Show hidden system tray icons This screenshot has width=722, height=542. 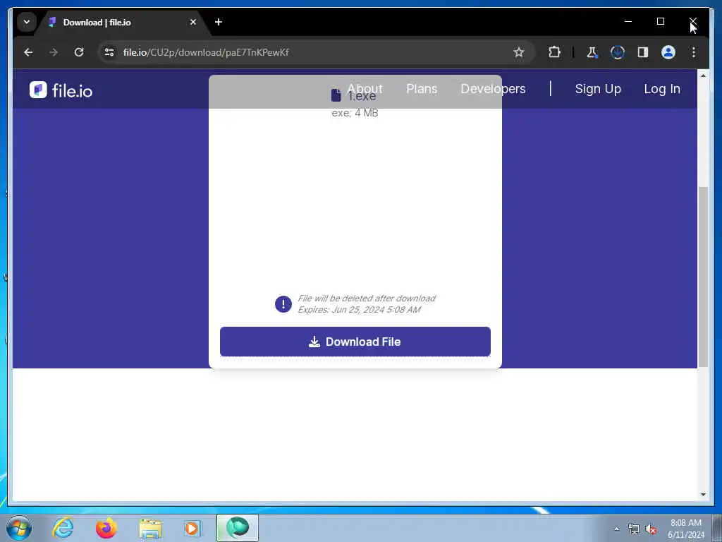point(616,529)
